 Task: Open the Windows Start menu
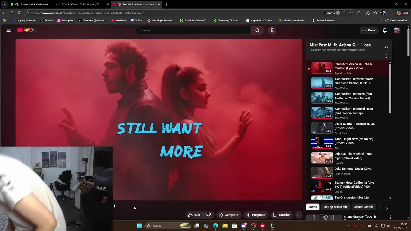click(139, 226)
